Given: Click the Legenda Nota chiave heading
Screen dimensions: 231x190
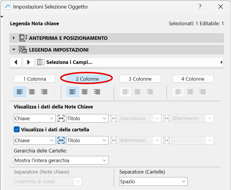Looking at the screenshot, I should [35, 23].
